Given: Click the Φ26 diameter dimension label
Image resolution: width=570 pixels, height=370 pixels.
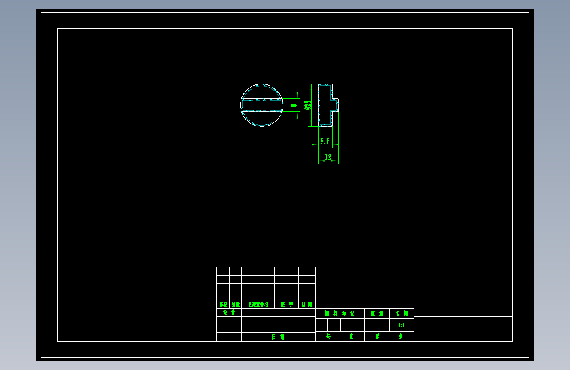Looking at the screenshot, I should tap(308, 105).
